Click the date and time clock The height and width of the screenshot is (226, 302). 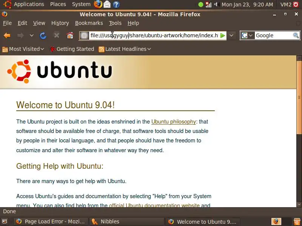point(247,5)
